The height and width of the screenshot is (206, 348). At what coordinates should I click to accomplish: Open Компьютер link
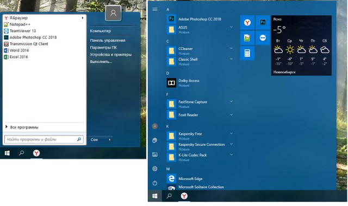(x=100, y=31)
